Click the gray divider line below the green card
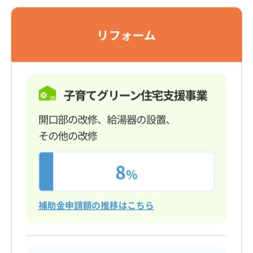This screenshot has height=253, width=253. coord(126,236)
